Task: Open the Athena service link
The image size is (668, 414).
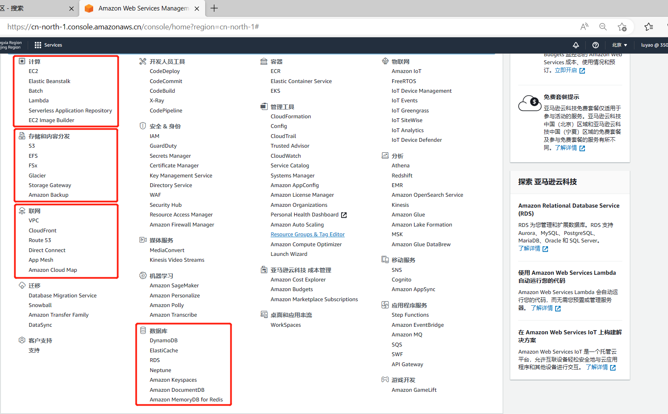Action: [x=401, y=166]
